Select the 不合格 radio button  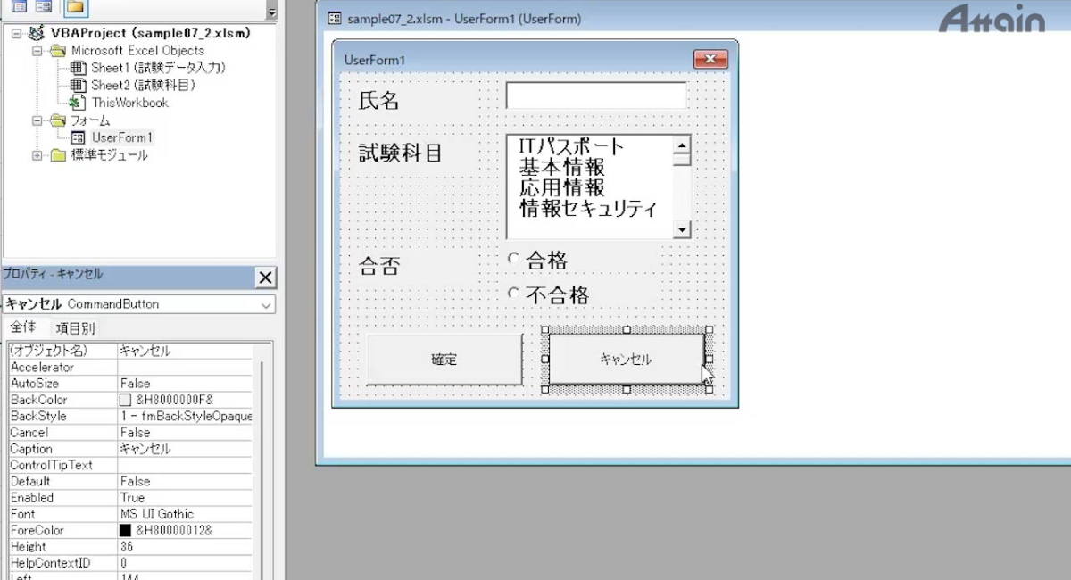pyautogui.click(x=512, y=293)
